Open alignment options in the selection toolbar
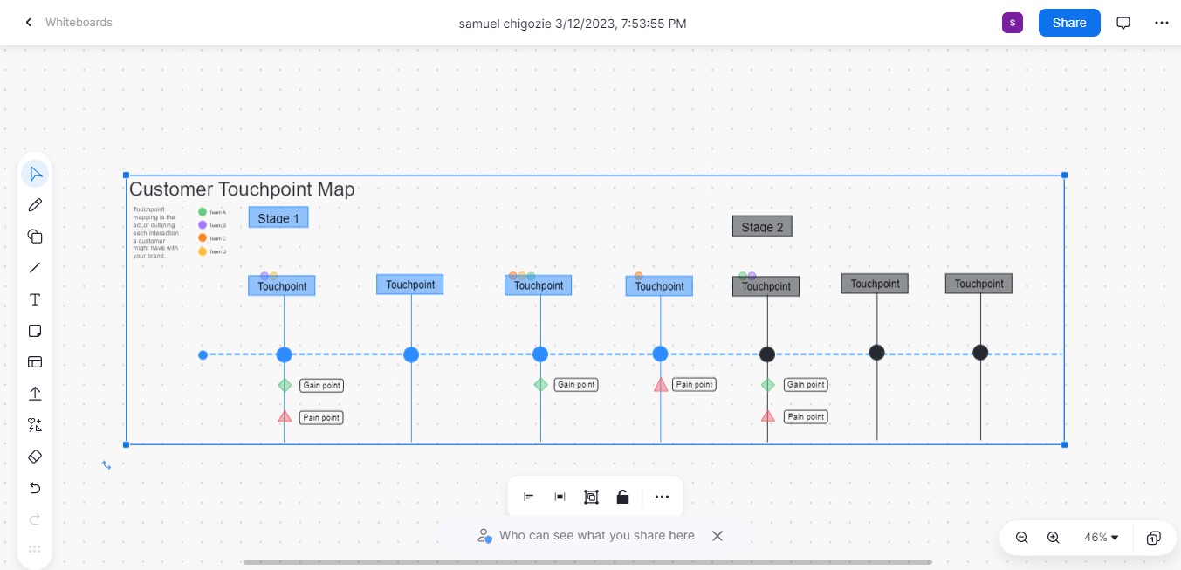 pos(528,497)
